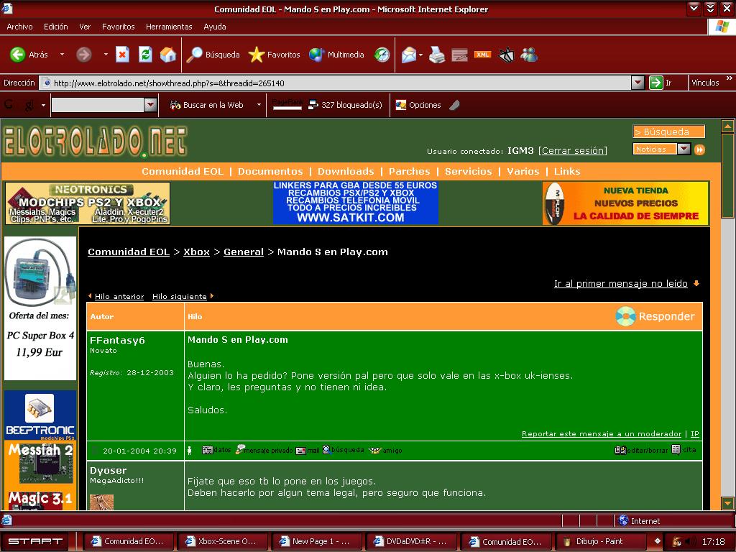Stop page loading with the red X icon
Viewport: 736px width, 552px height.
[122, 55]
